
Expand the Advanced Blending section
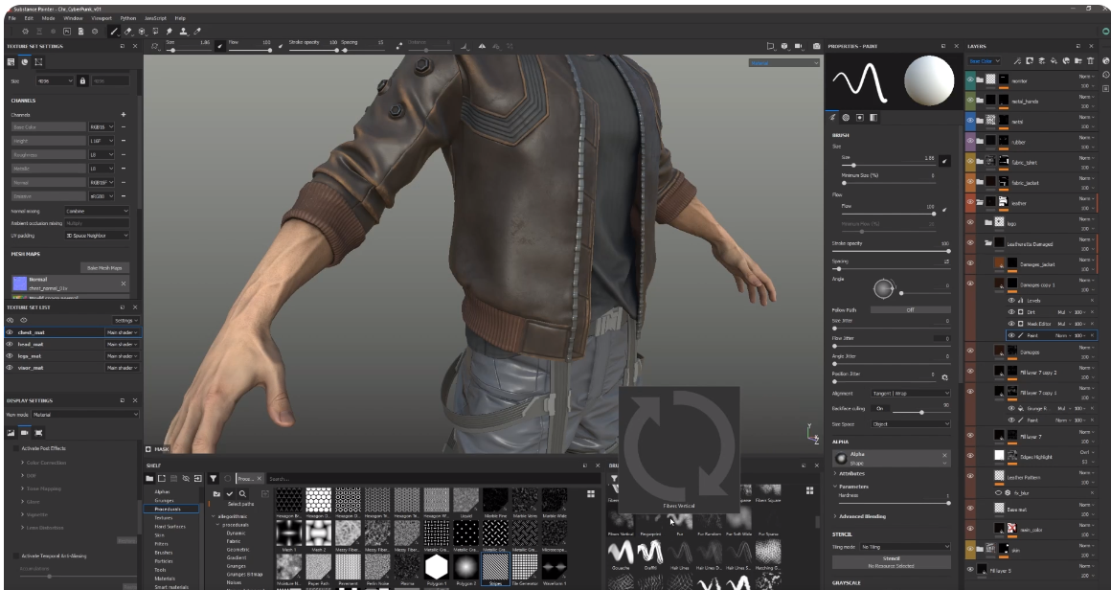pos(862,516)
